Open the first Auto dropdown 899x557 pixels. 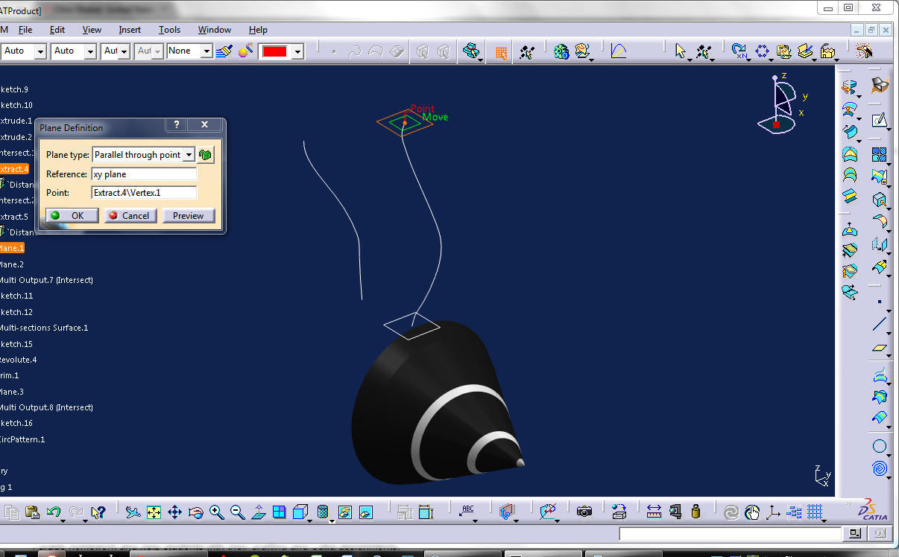click(x=40, y=51)
